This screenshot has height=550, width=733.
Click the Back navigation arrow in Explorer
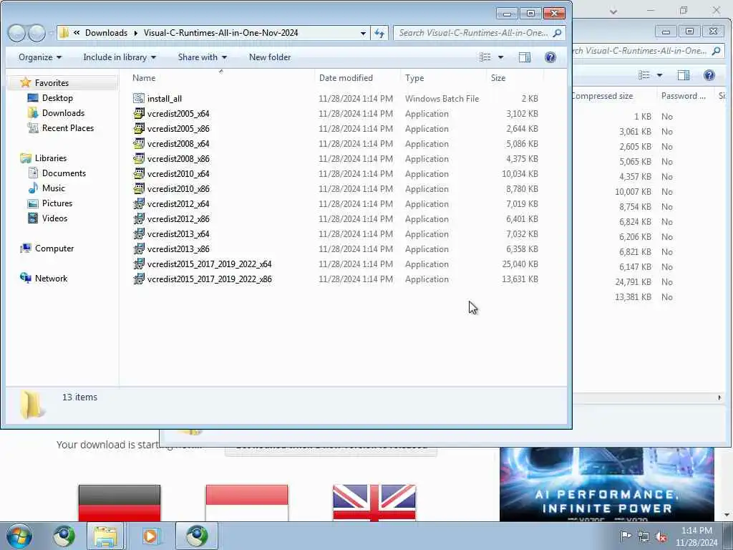(16, 33)
